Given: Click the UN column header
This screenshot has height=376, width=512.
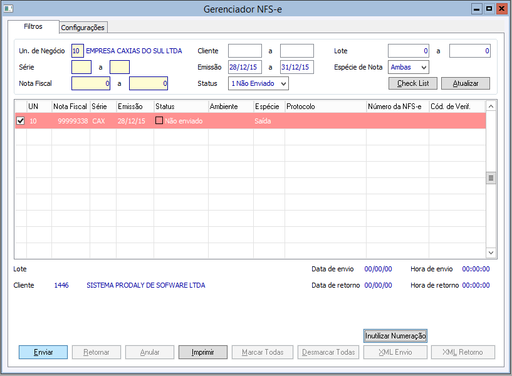Looking at the screenshot, I should click(39, 107).
